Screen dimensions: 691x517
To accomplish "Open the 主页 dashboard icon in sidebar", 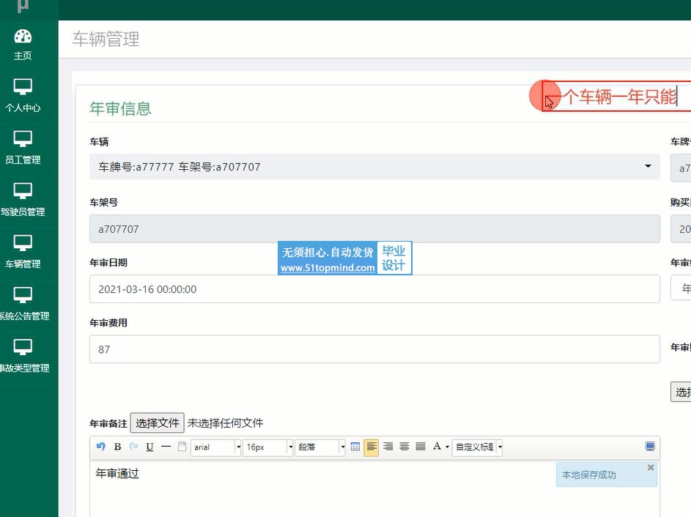I will coord(23,44).
